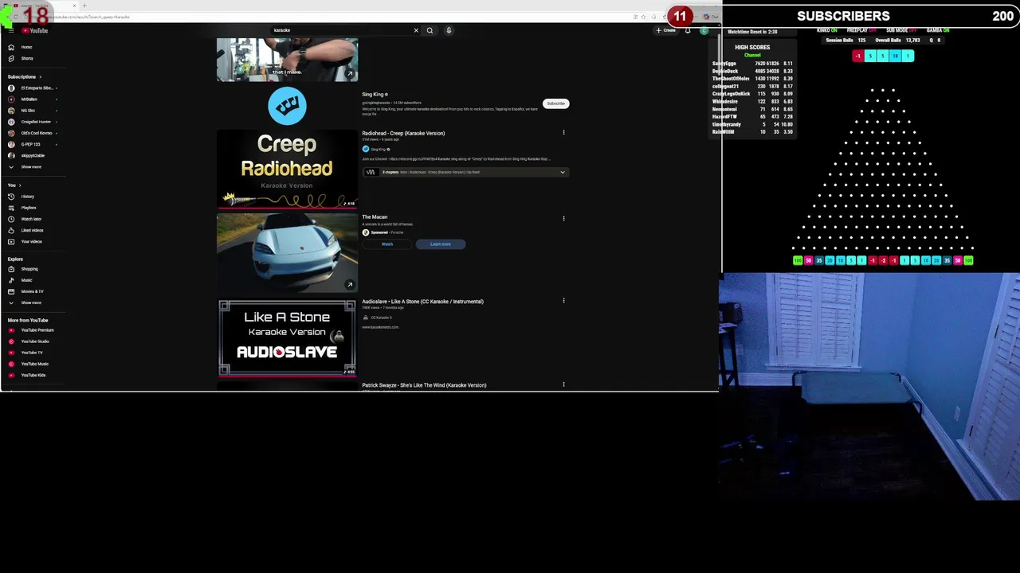
Task: Open Patrick Swayze She's Like The Wind title
Action: point(424,385)
